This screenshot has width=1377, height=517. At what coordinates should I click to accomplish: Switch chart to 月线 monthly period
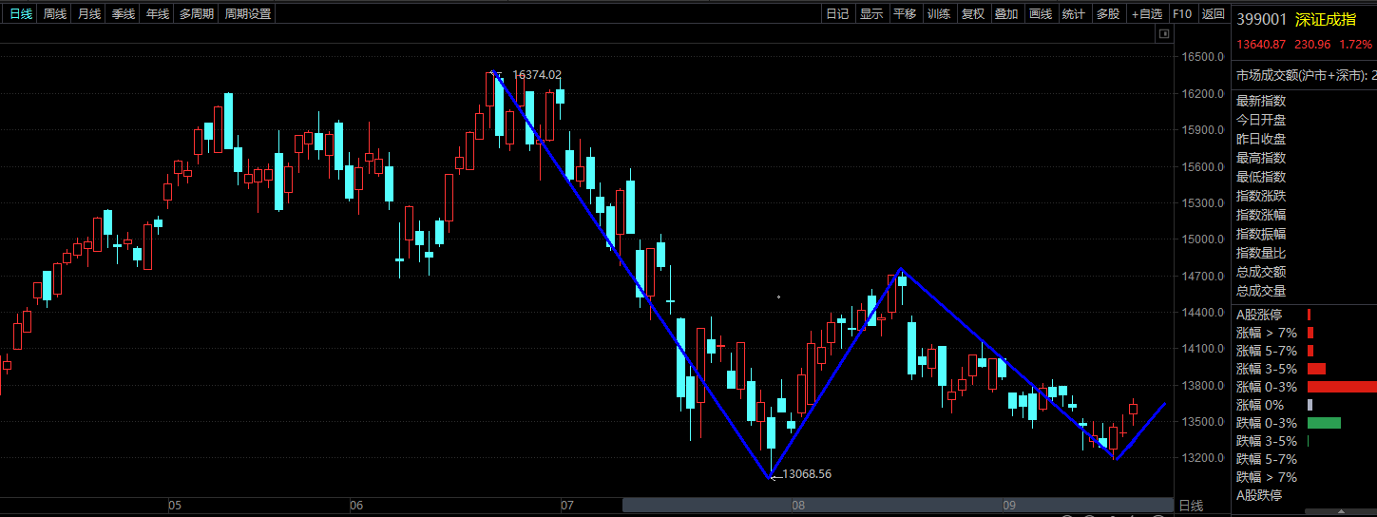click(89, 14)
